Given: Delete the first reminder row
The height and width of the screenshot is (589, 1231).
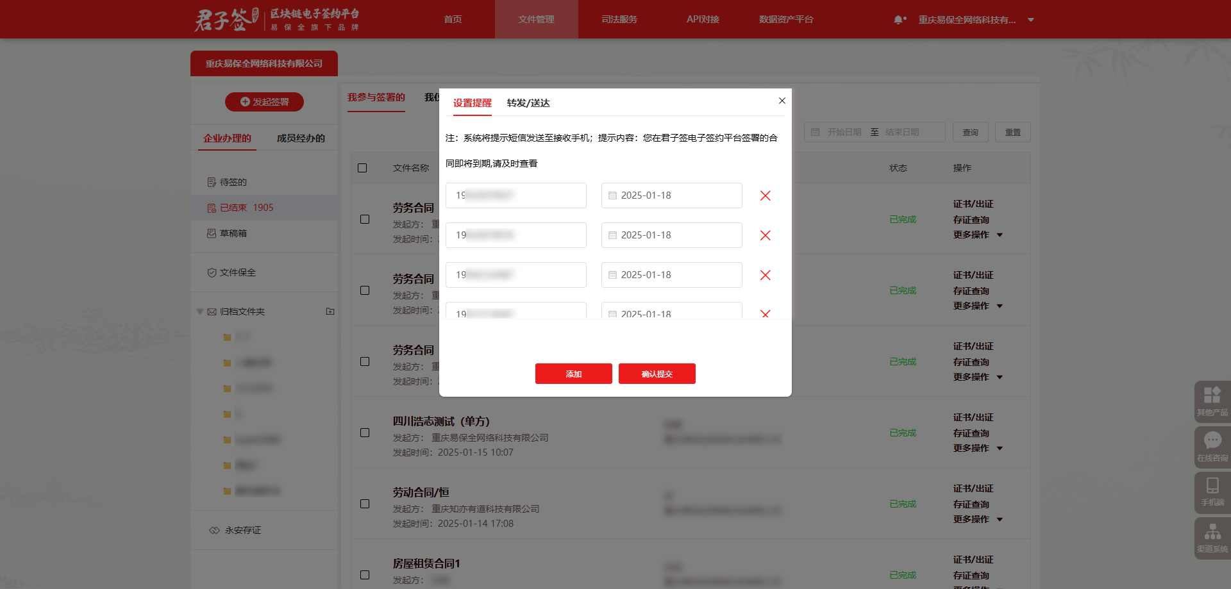Looking at the screenshot, I should pos(765,195).
